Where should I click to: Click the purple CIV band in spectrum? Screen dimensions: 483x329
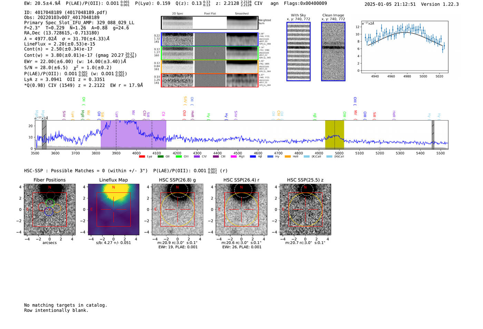[134, 135]
